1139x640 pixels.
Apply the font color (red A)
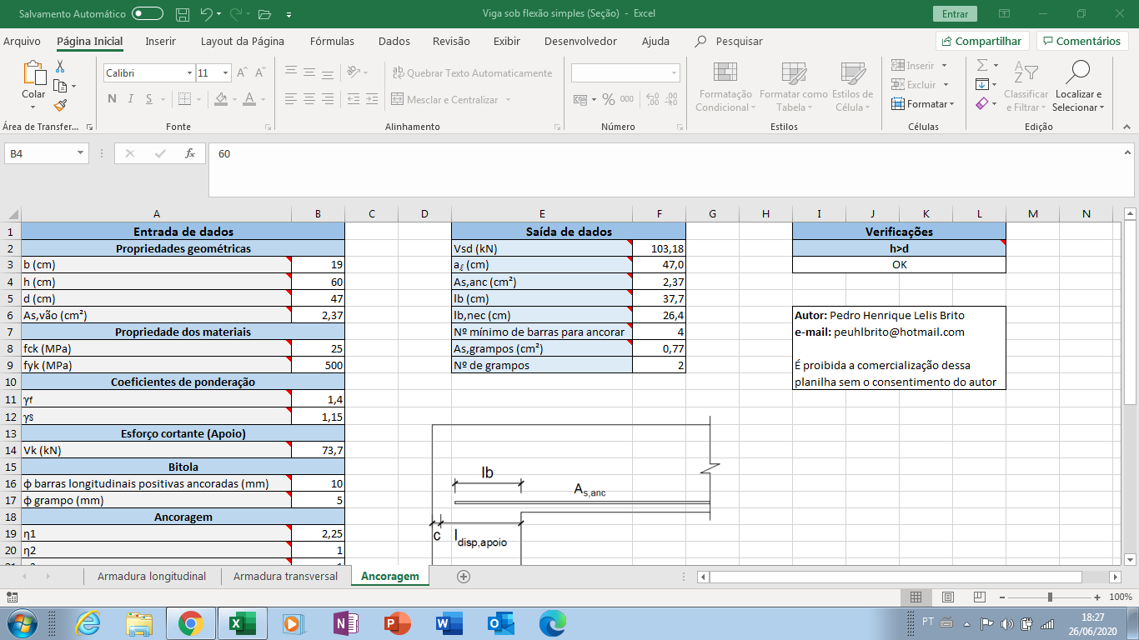point(248,100)
